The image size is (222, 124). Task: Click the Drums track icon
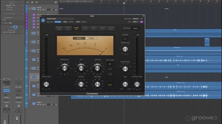pos(34,9)
